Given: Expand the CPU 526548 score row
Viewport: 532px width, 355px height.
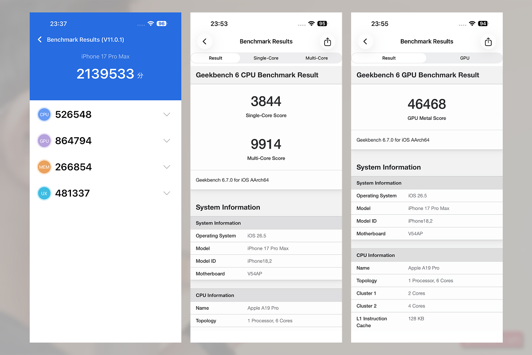Looking at the screenshot, I should pyautogui.click(x=167, y=114).
